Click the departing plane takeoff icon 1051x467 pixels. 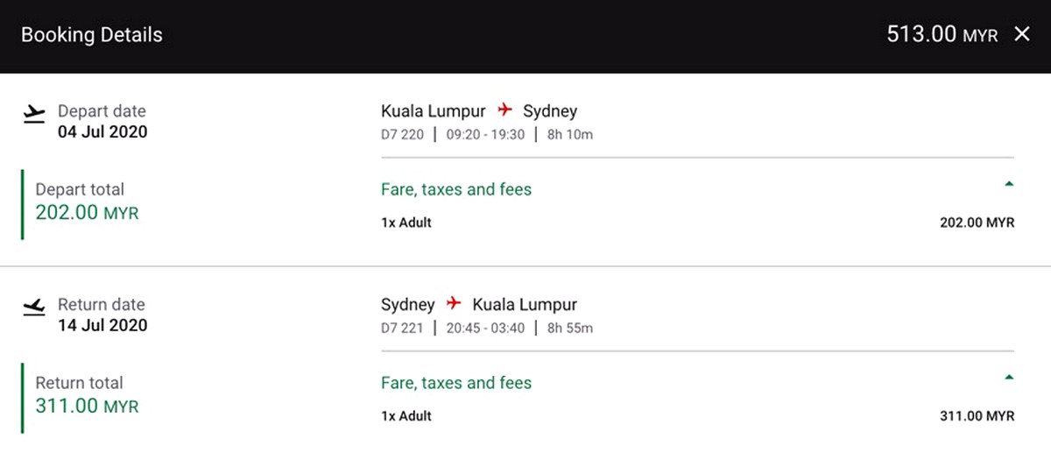pyautogui.click(x=33, y=114)
